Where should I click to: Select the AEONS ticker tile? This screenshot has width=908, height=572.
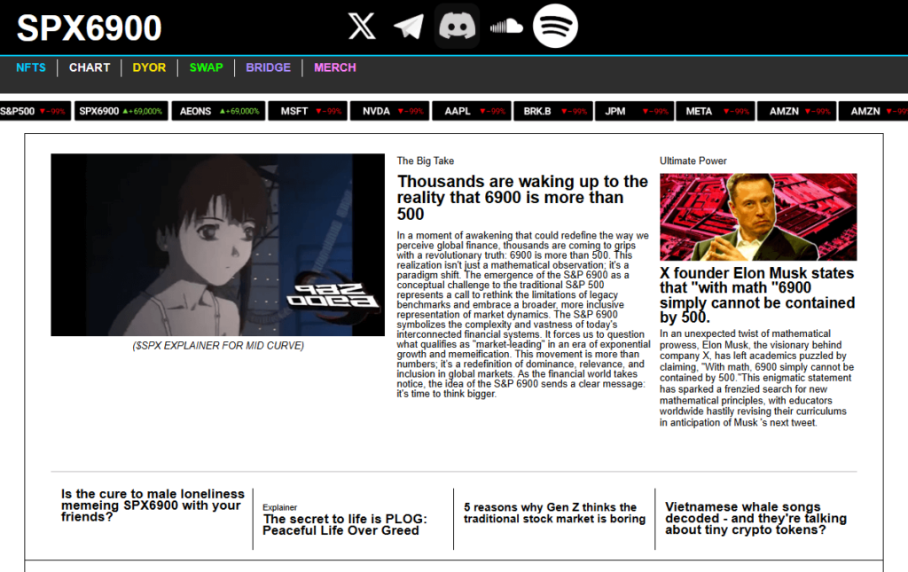click(219, 111)
